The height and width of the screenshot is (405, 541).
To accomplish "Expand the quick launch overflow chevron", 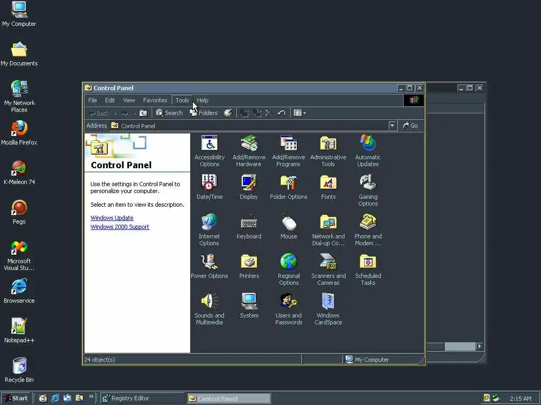I will (x=91, y=397).
